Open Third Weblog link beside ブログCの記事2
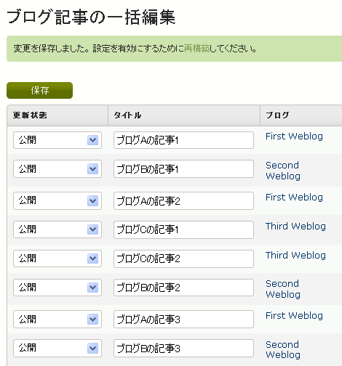The image size is (342, 366). (x=295, y=256)
